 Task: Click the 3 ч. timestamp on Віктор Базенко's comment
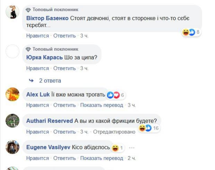[x=84, y=35]
